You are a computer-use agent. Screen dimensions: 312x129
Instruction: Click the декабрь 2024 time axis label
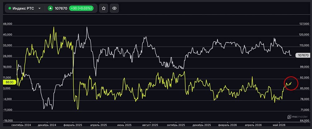tap(47, 125)
